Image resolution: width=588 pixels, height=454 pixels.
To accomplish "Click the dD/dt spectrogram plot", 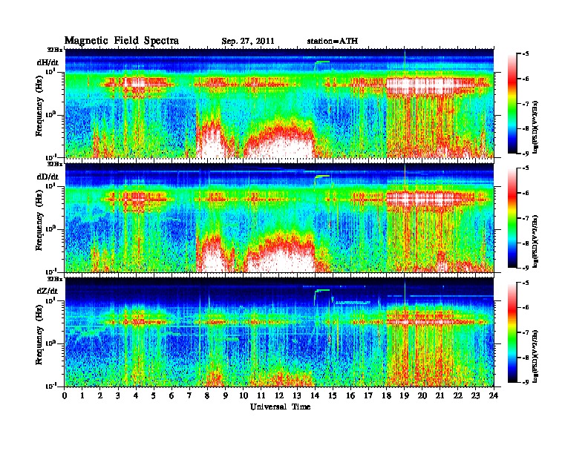I will tap(279, 217).
